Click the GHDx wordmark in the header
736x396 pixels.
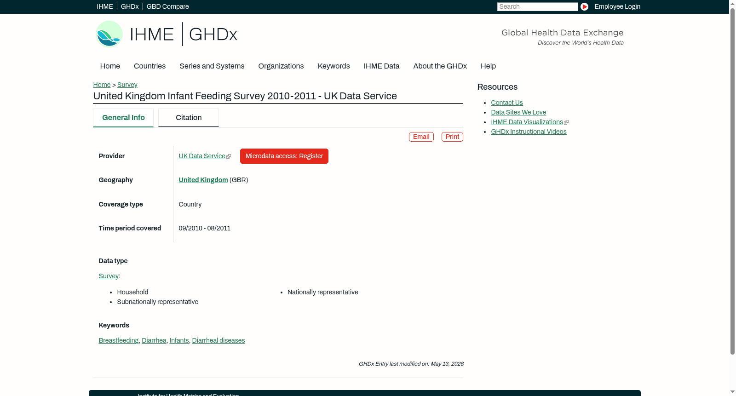point(213,34)
